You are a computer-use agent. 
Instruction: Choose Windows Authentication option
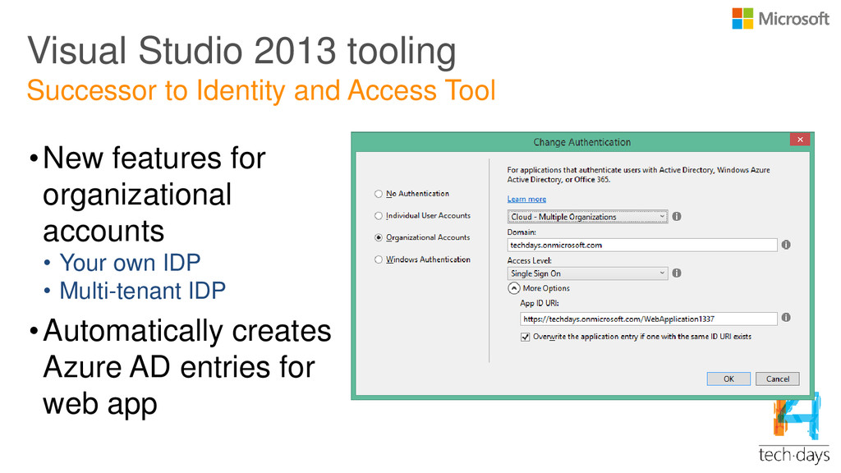tap(379, 259)
